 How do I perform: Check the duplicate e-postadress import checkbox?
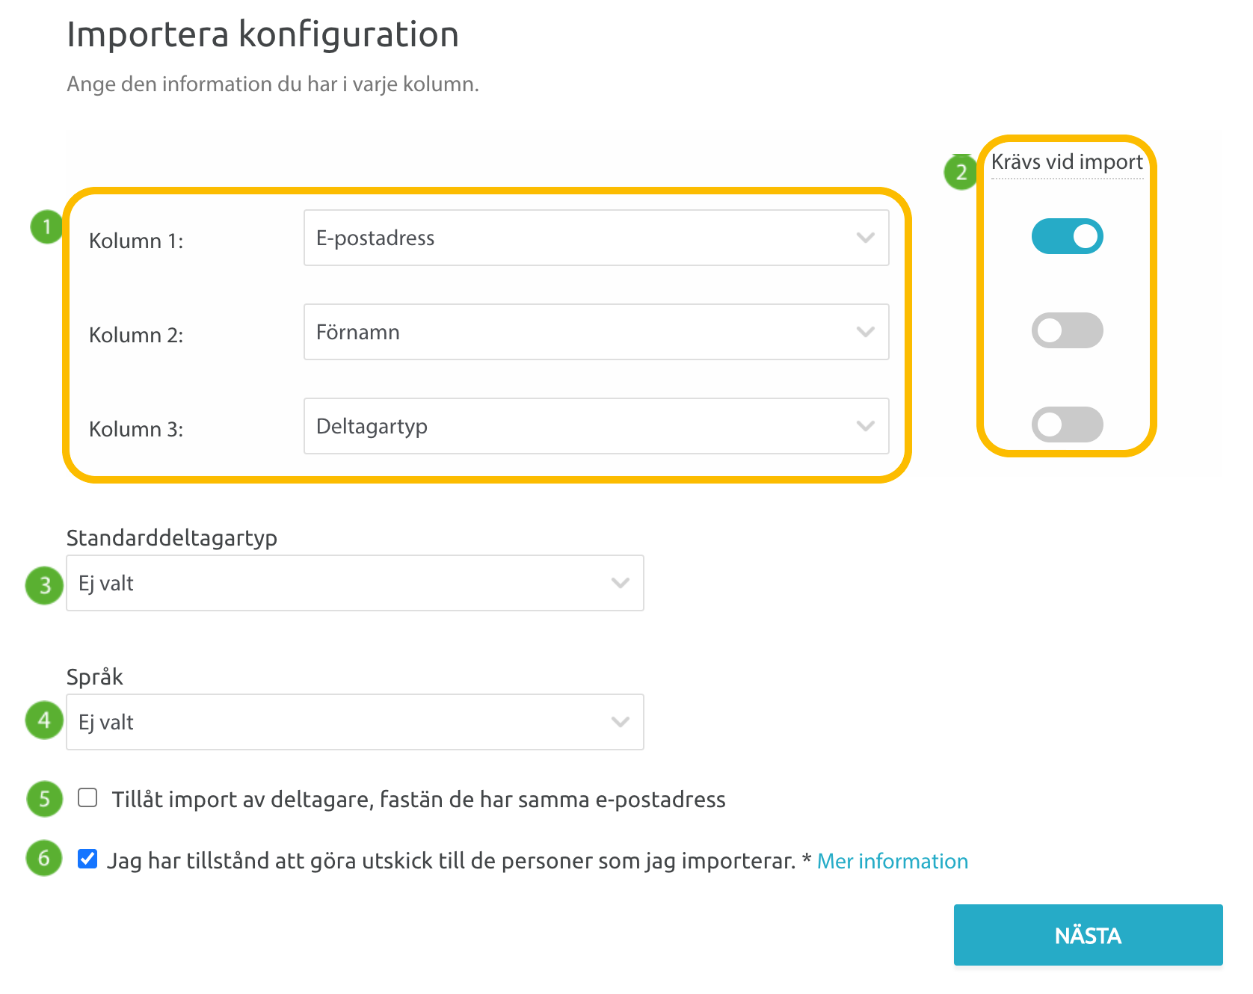87,797
